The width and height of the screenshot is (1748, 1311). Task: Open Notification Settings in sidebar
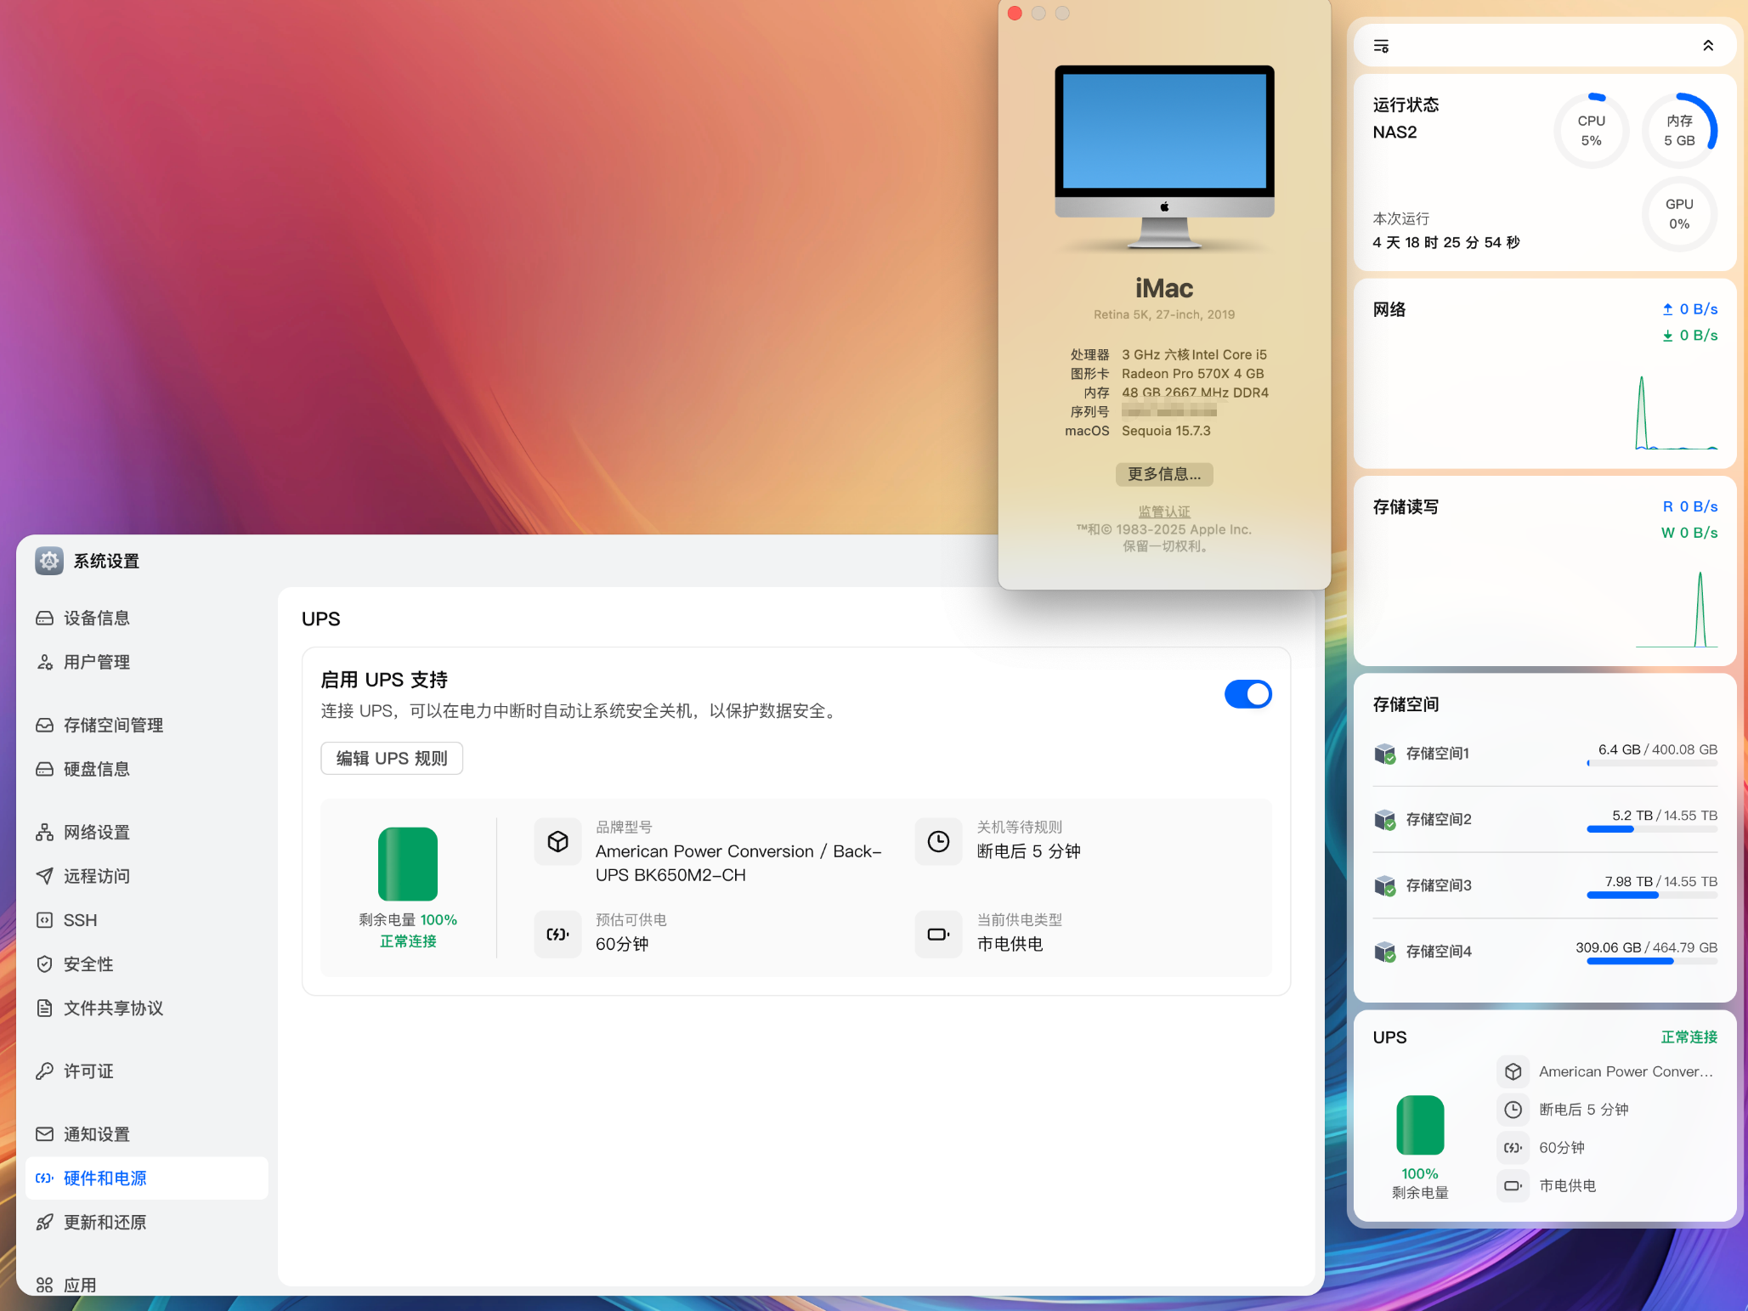[96, 1134]
